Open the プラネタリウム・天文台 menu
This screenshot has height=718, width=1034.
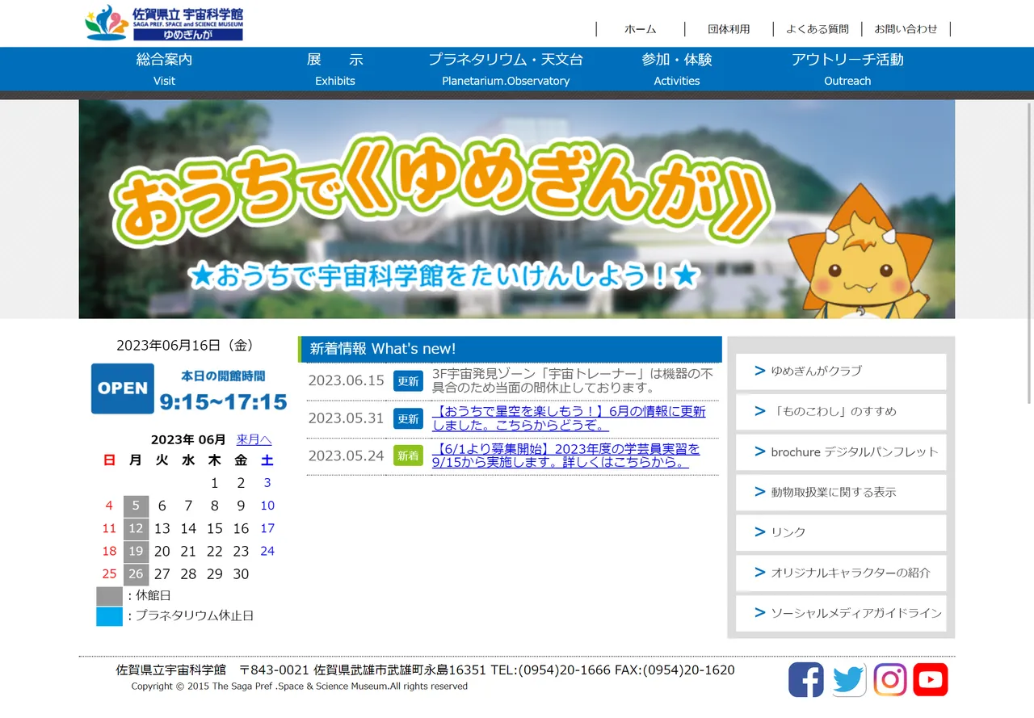coord(506,69)
